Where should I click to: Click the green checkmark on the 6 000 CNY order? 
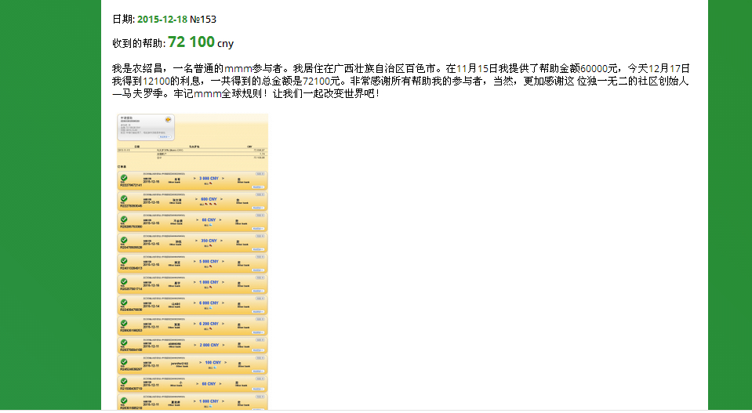click(x=124, y=303)
